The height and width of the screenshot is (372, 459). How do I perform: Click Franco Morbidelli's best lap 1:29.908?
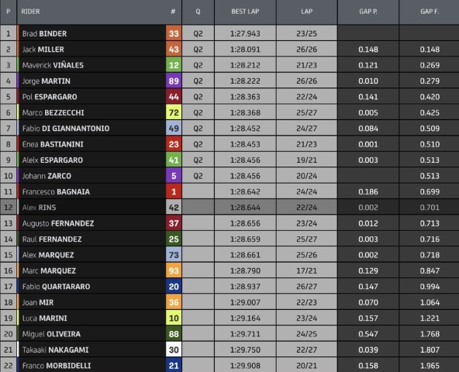245,366
